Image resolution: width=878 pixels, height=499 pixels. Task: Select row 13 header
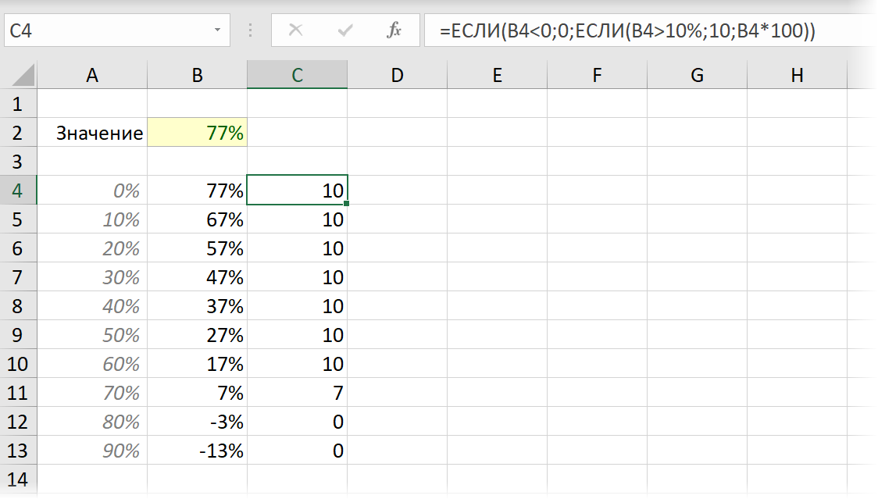coord(18,451)
